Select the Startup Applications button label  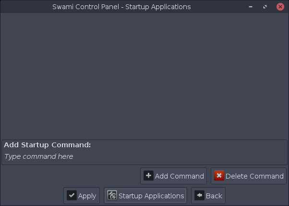(x=151, y=196)
